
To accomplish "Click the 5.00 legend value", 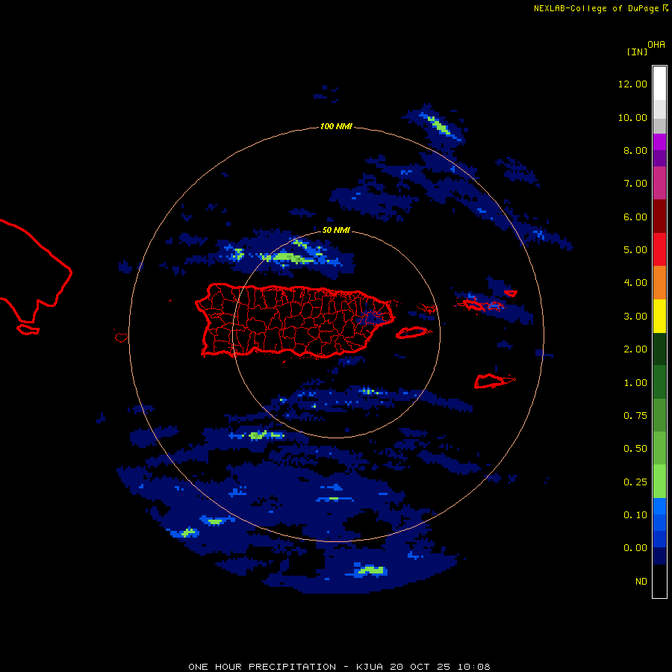I will tap(635, 250).
